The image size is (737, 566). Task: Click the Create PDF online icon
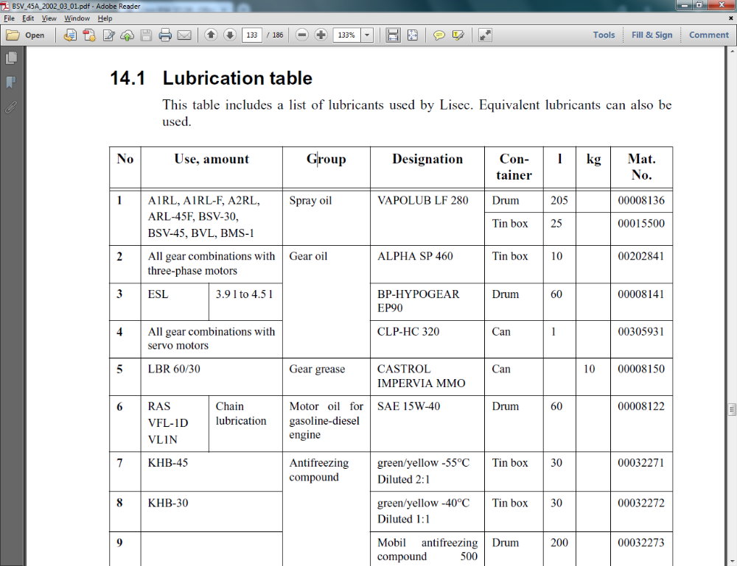(x=89, y=35)
